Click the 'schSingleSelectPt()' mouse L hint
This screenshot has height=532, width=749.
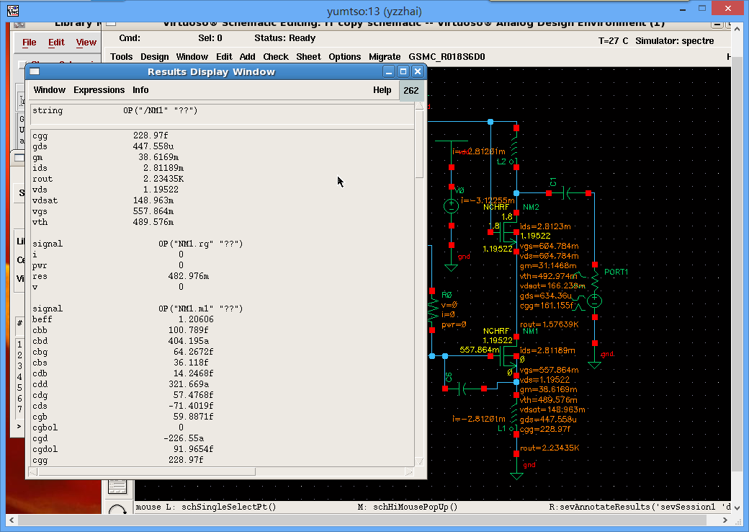pos(229,507)
